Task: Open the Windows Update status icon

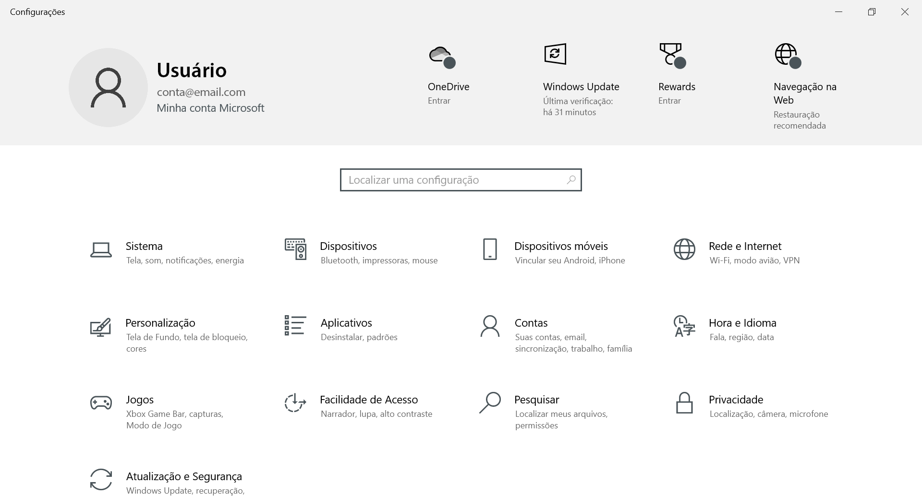Action: coord(555,54)
